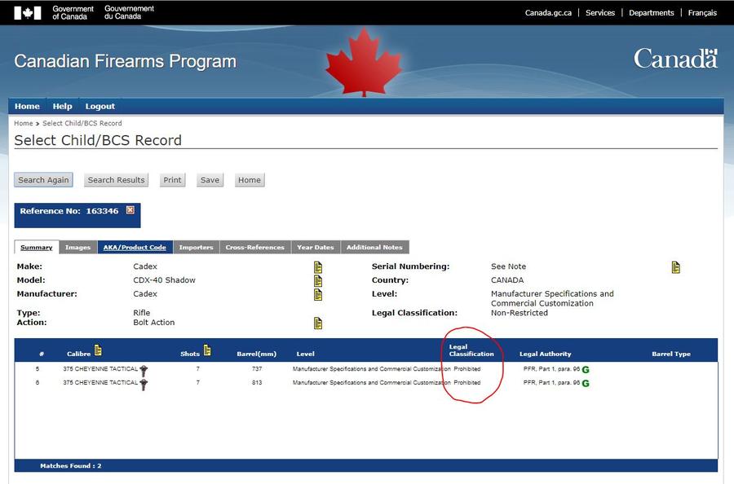Click the Legal Classification column header
The height and width of the screenshot is (484, 734).
click(x=471, y=350)
